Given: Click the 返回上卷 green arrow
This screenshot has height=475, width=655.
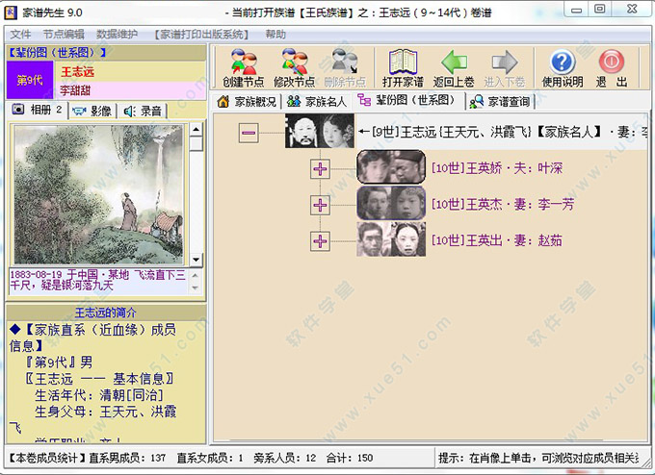Looking at the screenshot, I should 453,67.
